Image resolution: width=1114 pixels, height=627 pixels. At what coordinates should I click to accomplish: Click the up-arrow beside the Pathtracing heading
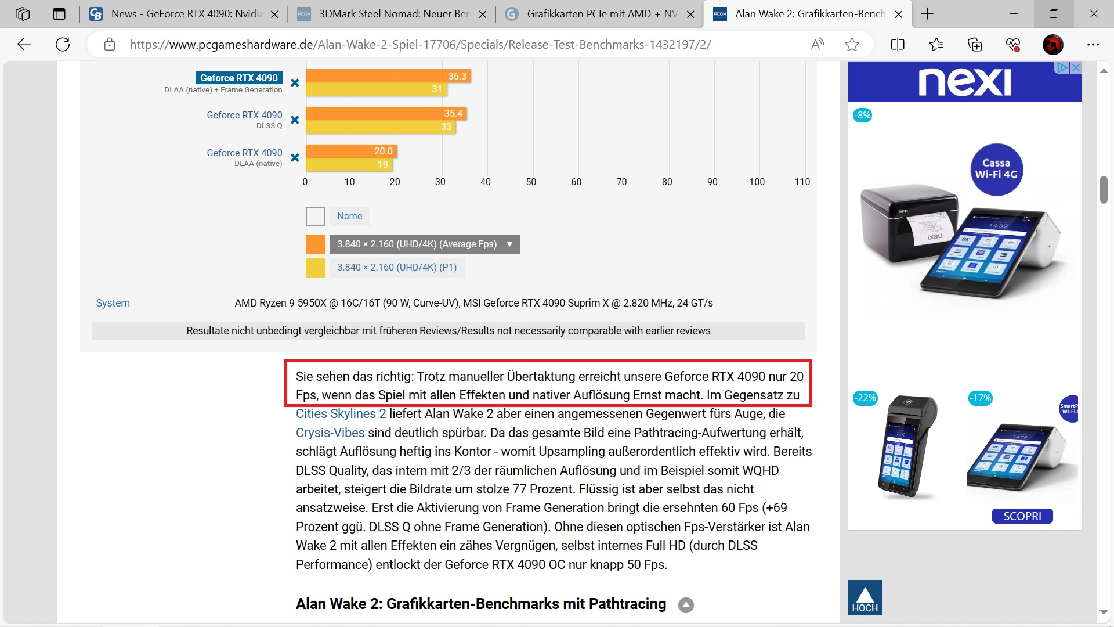click(x=686, y=605)
